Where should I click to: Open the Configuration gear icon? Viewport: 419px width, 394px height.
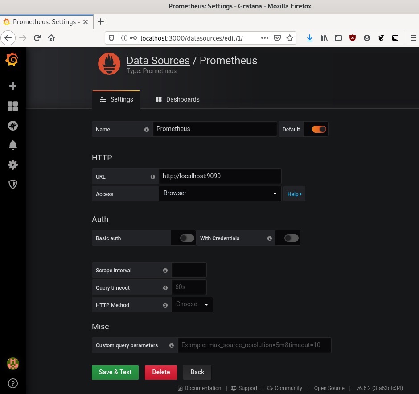click(x=13, y=165)
